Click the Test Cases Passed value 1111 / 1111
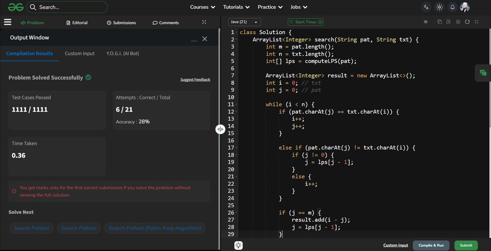This screenshot has width=491, height=251. [x=30, y=109]
